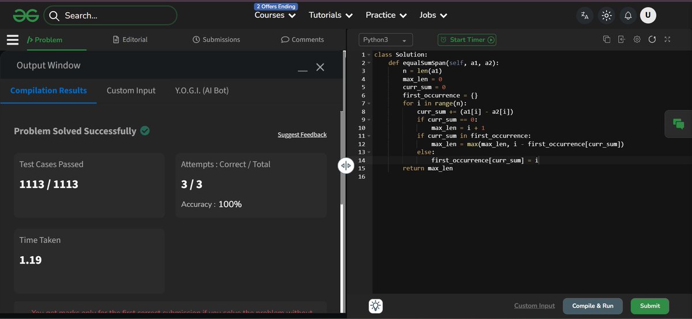
Task: Click the editor icon with door and arrow
Action: pyautogui.click(x=622, y=39)
